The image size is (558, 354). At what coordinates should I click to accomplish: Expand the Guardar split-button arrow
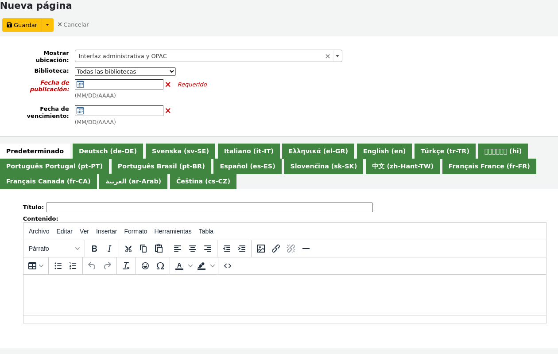click(x=47, y=25)
